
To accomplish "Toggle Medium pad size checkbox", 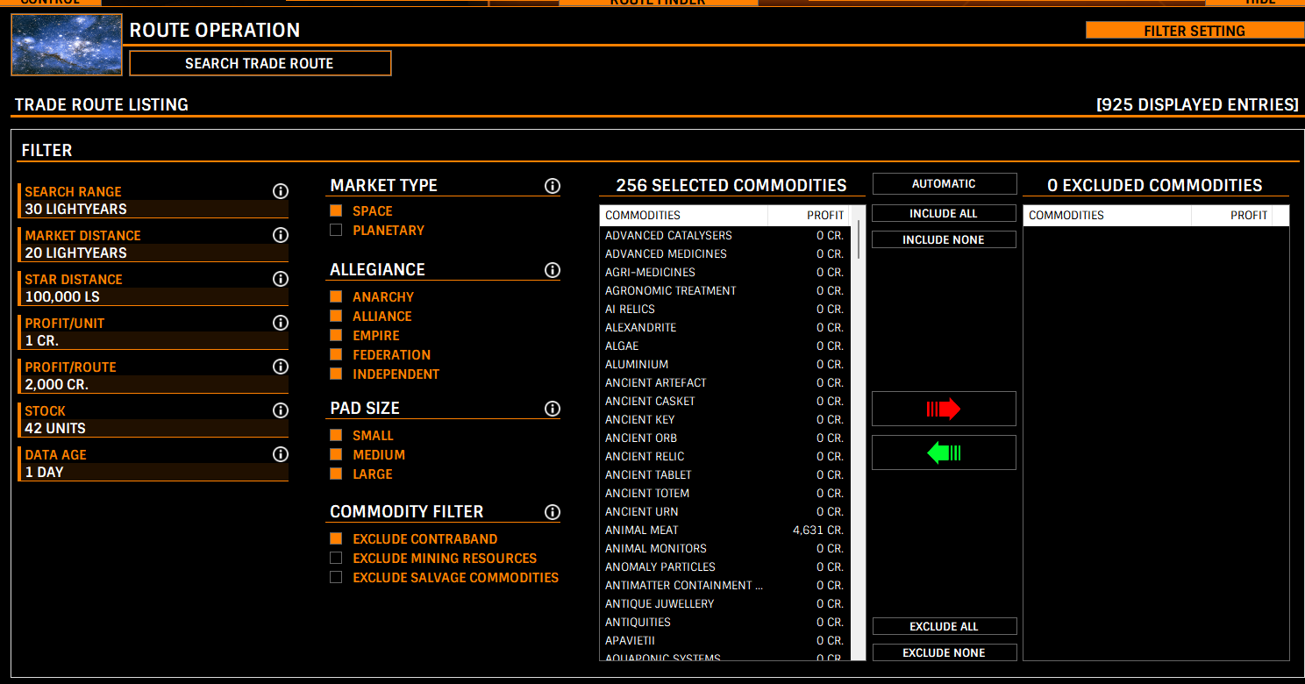I will (x=336, y=454).
